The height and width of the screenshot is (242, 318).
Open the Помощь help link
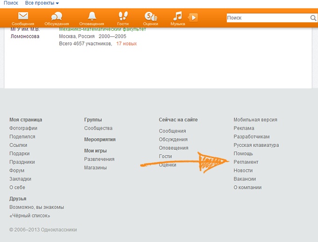click(x=243, y=154)
